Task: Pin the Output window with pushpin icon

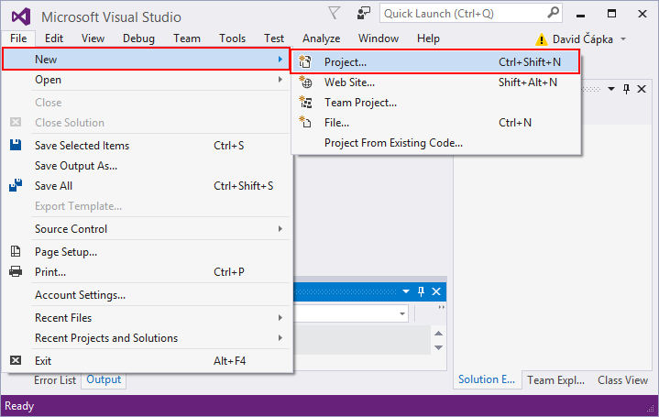Action: pyautogui.click(x=421, y=291)
